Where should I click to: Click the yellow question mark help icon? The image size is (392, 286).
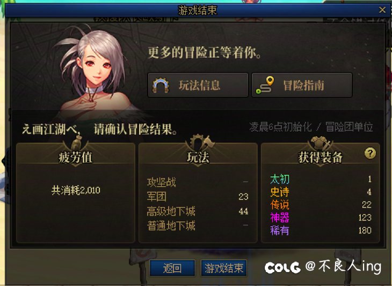370,153
